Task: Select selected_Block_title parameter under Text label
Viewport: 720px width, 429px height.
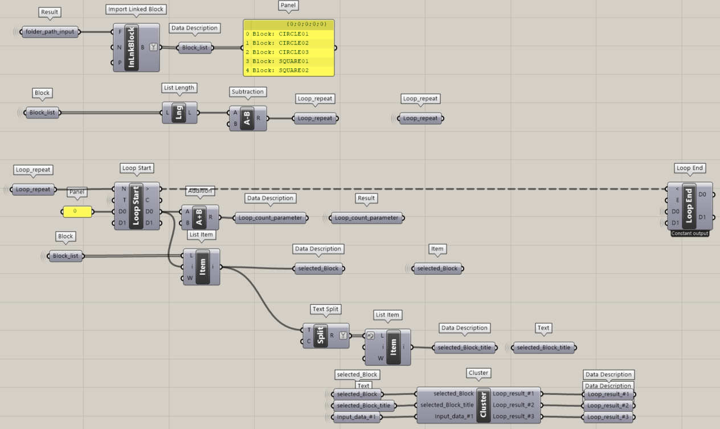Action: (x=543, y=347)
